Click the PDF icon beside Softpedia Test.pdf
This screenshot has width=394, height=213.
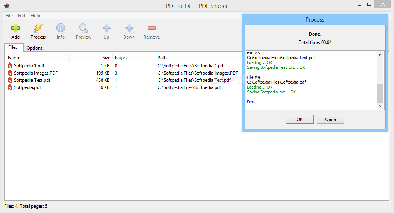coord(10,80)
